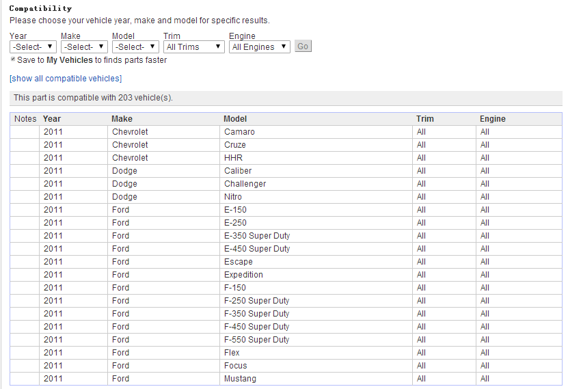The width and height of the screenshot is (568, 389).
Task: Click the Trim column header
Action: coord(424,119)
